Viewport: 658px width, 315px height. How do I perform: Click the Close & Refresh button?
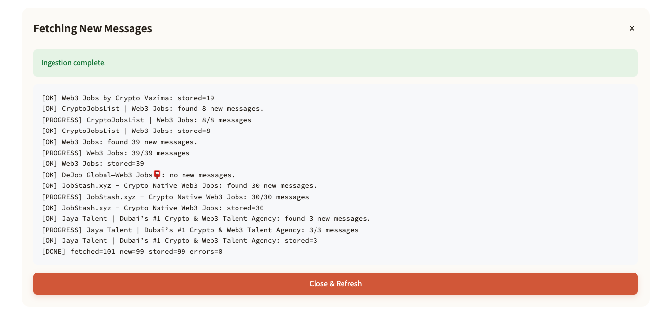336,284
